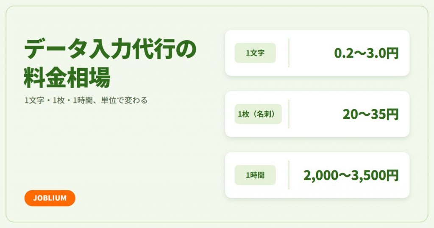The height and width of the screenshot is (228, 434).
Task: Click the divider line in 1時間 card
Action: 289,175
